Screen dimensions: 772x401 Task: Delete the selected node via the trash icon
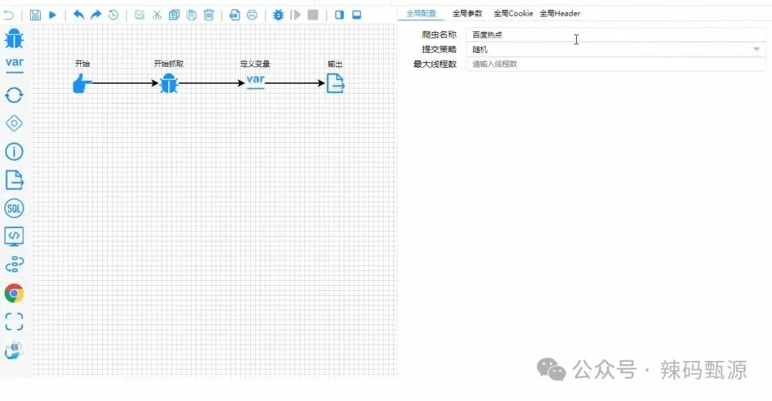click(209, 15)
